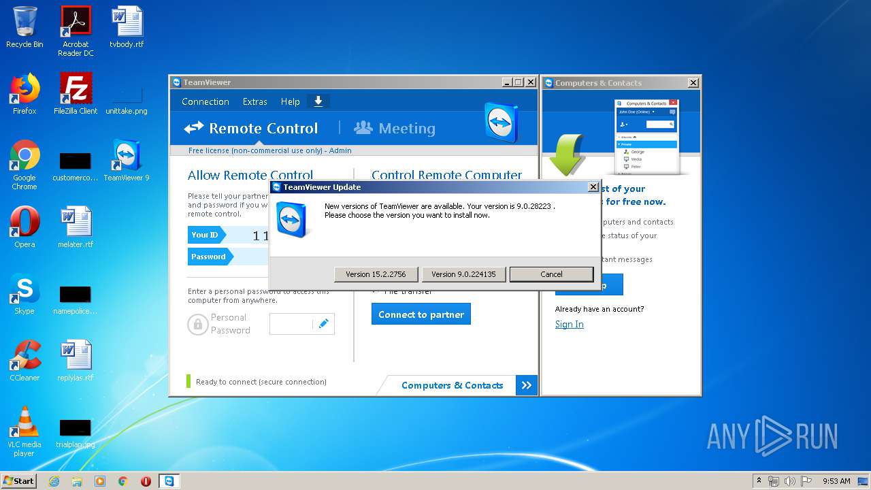
Task: Open the Help menu in TeamViewer
Action: (x=290, y=101)
